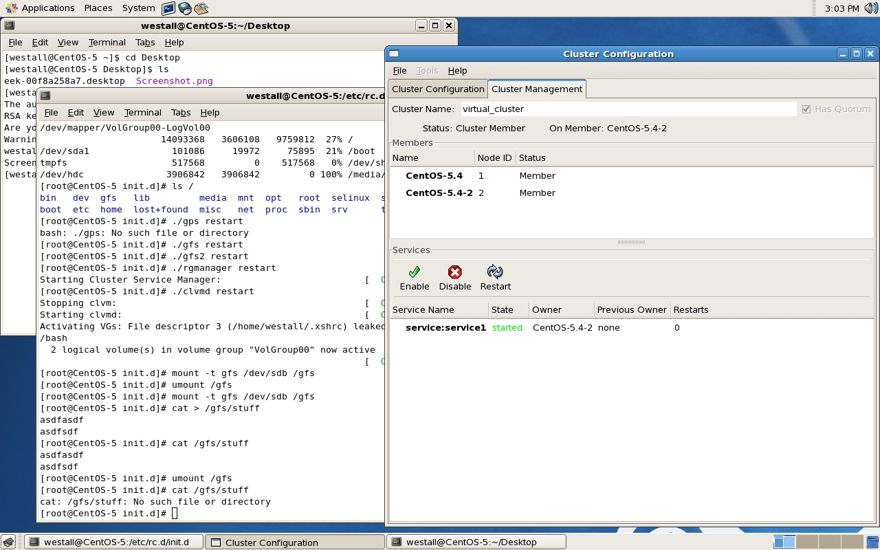880x550 pixels.
Task: Select the service:service1 row
Action: pos(445,328)
